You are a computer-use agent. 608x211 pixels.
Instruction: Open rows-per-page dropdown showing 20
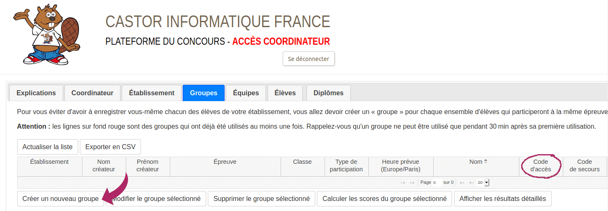tap(483, 183)
